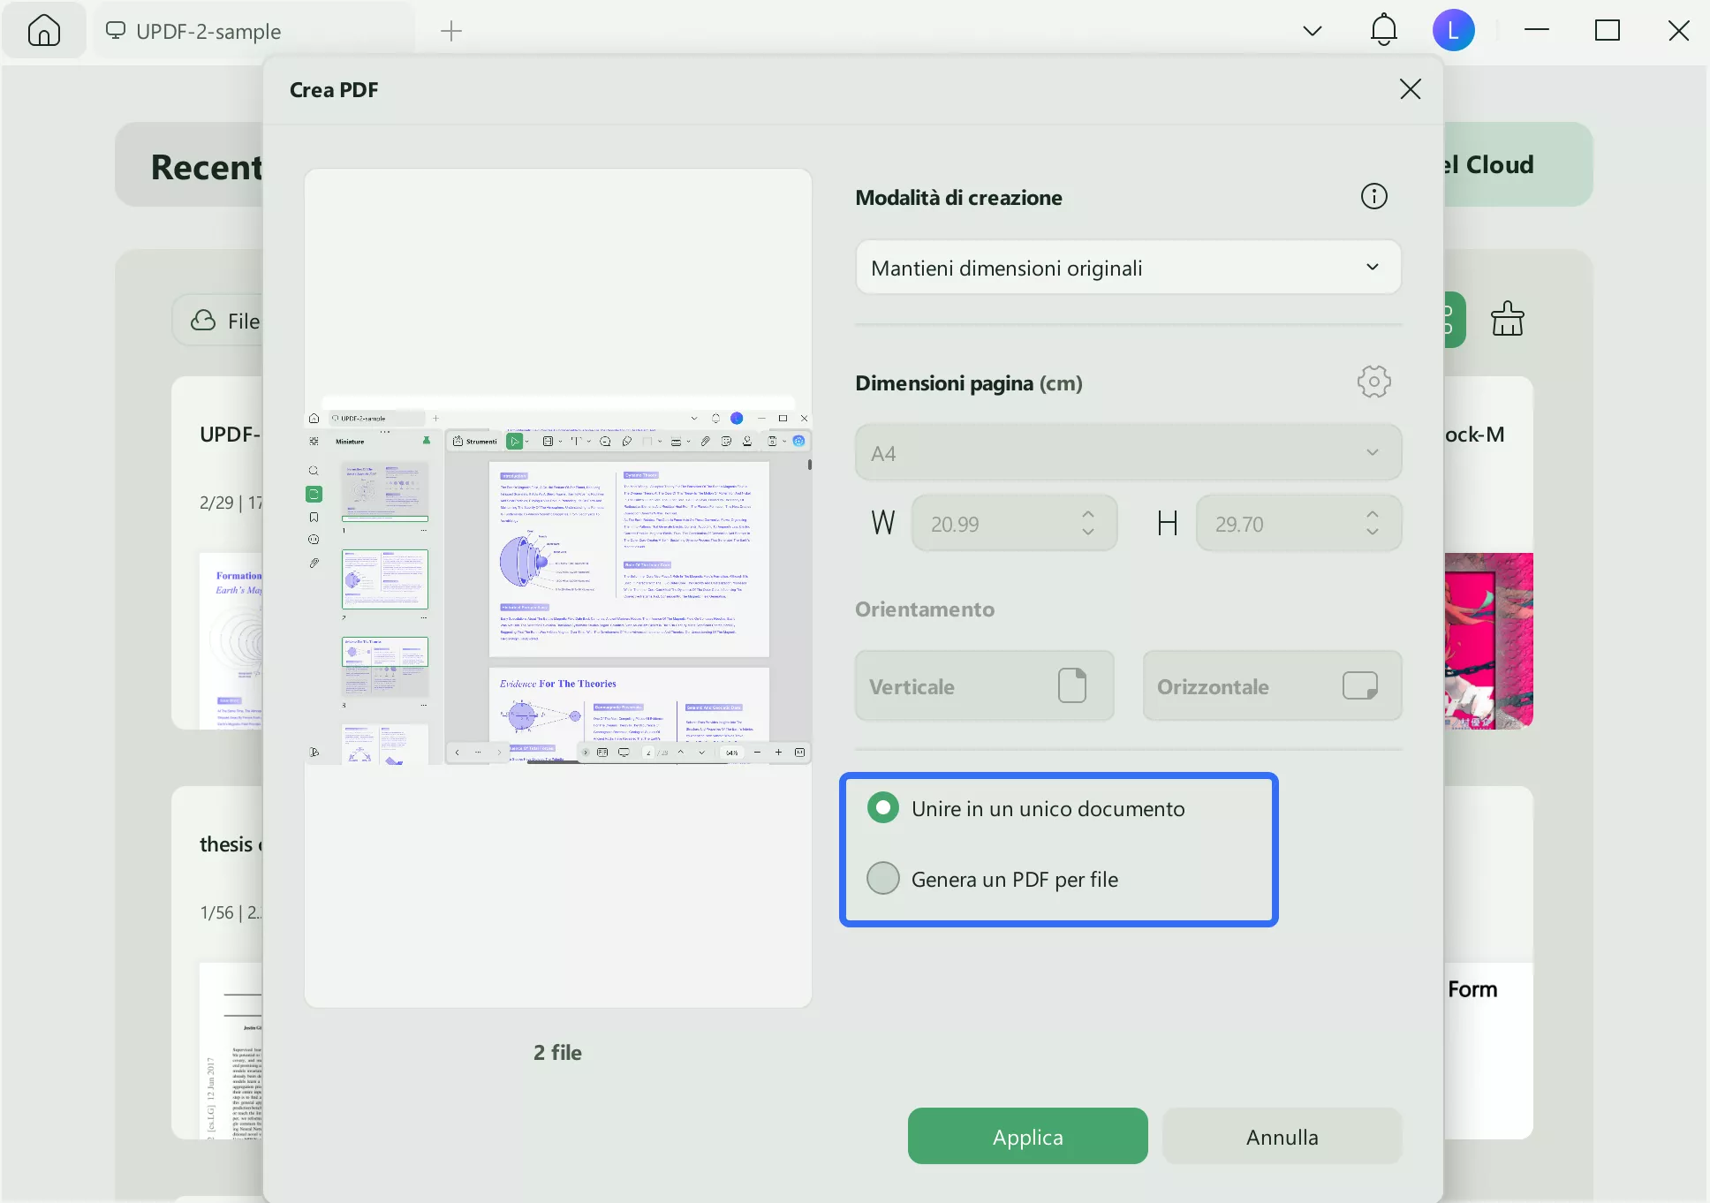The image size is (1710, 1203).
Task: Increase the width W value stepper
Action: tap(1088, 515)
